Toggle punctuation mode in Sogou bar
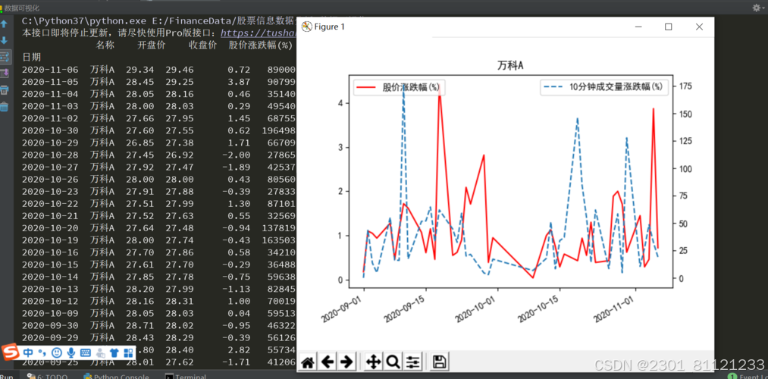Viewport: 768px width, 379px height. click(42, 352)
